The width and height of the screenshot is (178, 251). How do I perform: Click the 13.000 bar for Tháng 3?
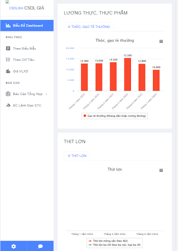pyautogui.click(x=99, y=77)
